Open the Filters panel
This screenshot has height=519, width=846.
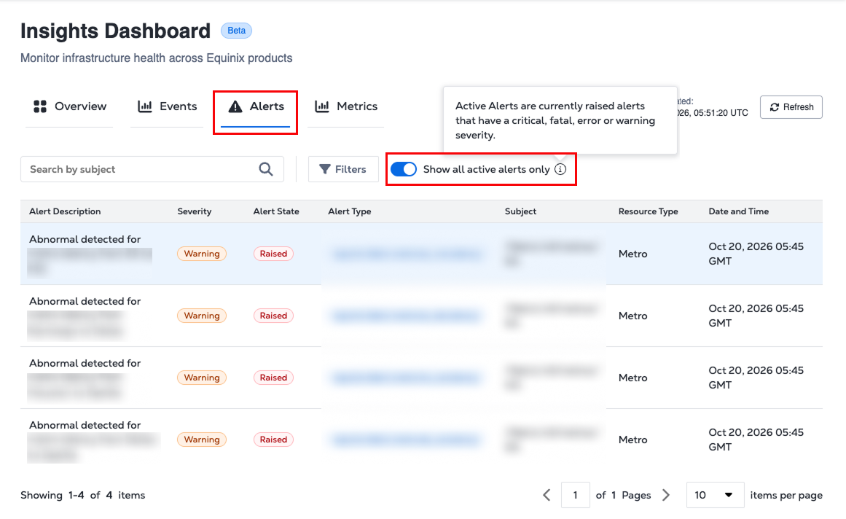pos(343,169)
